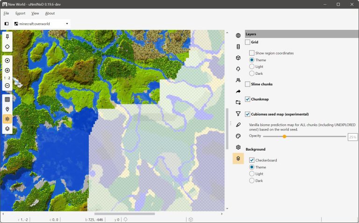Click the horizontal scrollbar left arrow
Screen dimensions: 359x223
3,214
